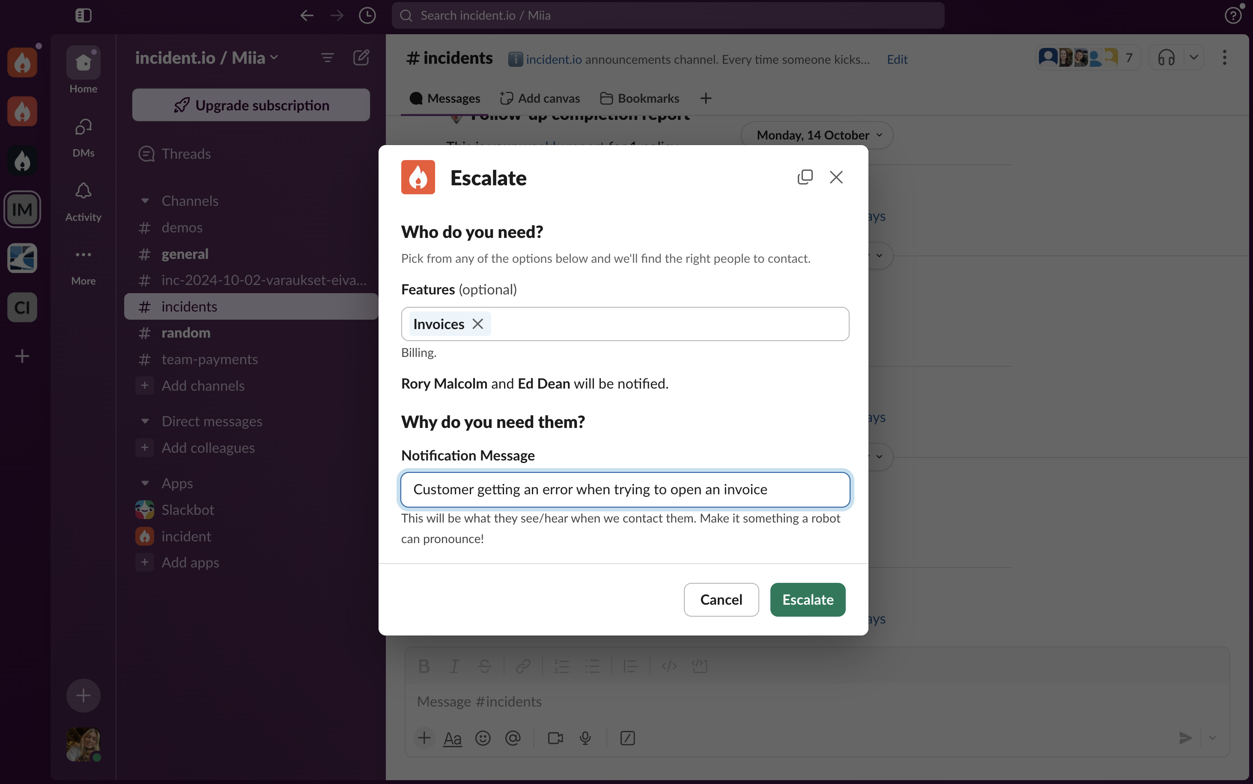Toggle the sidebar panel icon
The image size is (1253, 784).
click(83, 15)
